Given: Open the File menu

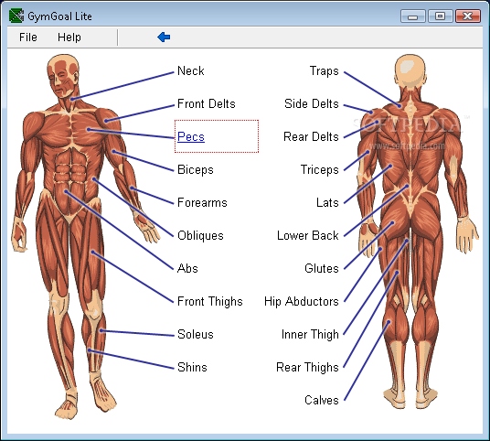Looking at the screenshot, I should click(28, 38).
